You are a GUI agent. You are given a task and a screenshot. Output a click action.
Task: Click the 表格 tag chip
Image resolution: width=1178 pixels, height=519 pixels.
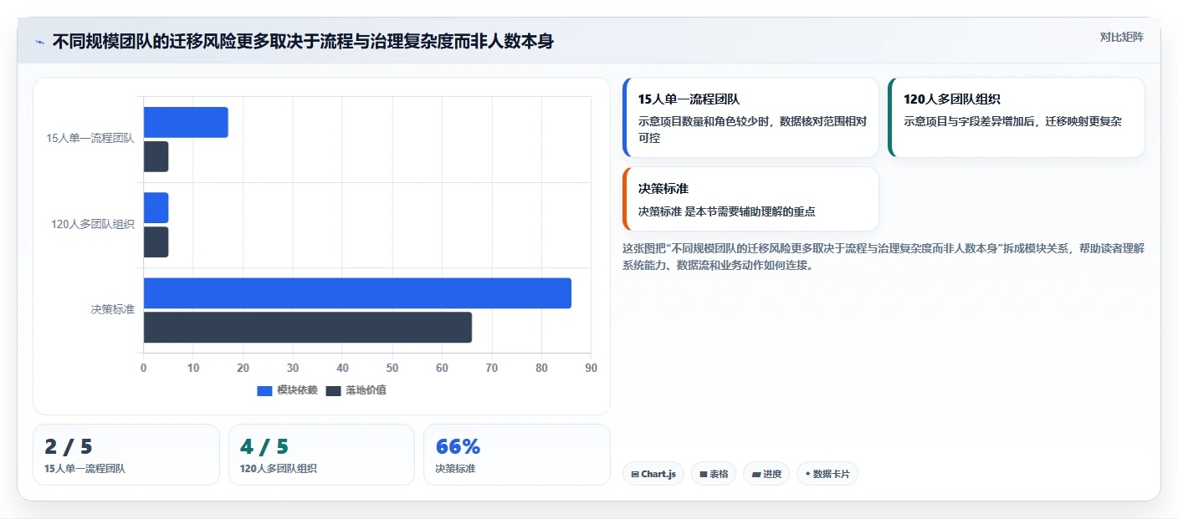[x=714, y=474]
